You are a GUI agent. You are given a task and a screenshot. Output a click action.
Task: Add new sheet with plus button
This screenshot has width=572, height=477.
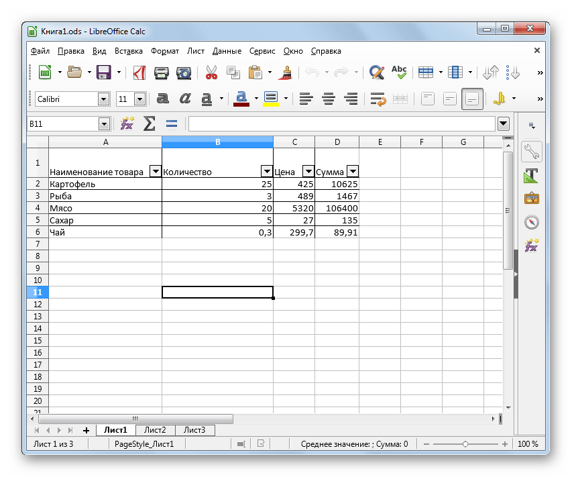coord(86,430)
